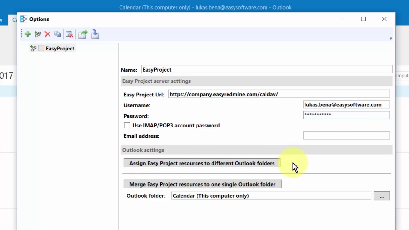409x230 pixels.
Task: Click the 'Easy Project Url:' label
Action: coord(144,95)
